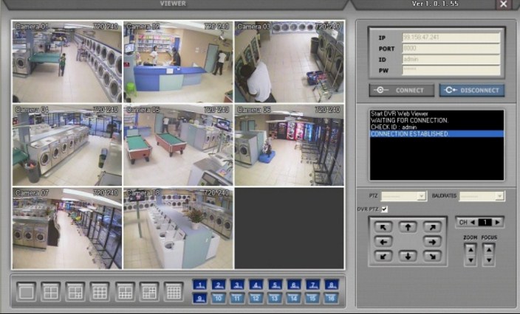Select Camera 06 video feed

pos(290,145)
